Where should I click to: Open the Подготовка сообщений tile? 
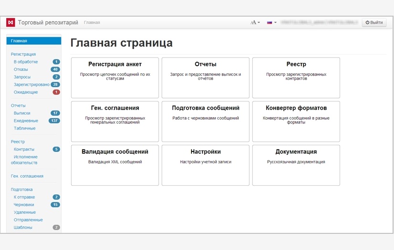point(205,121)
